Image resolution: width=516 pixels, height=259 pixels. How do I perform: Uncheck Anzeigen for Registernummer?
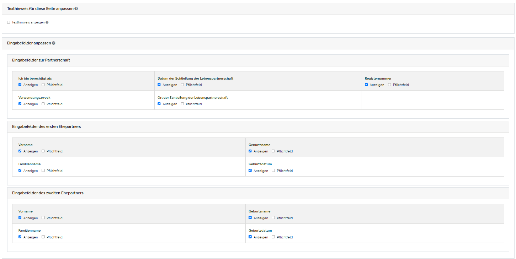[x=366, y=84]
